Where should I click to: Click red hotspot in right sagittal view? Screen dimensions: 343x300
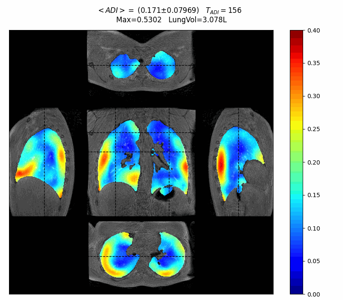pos(221,165)
